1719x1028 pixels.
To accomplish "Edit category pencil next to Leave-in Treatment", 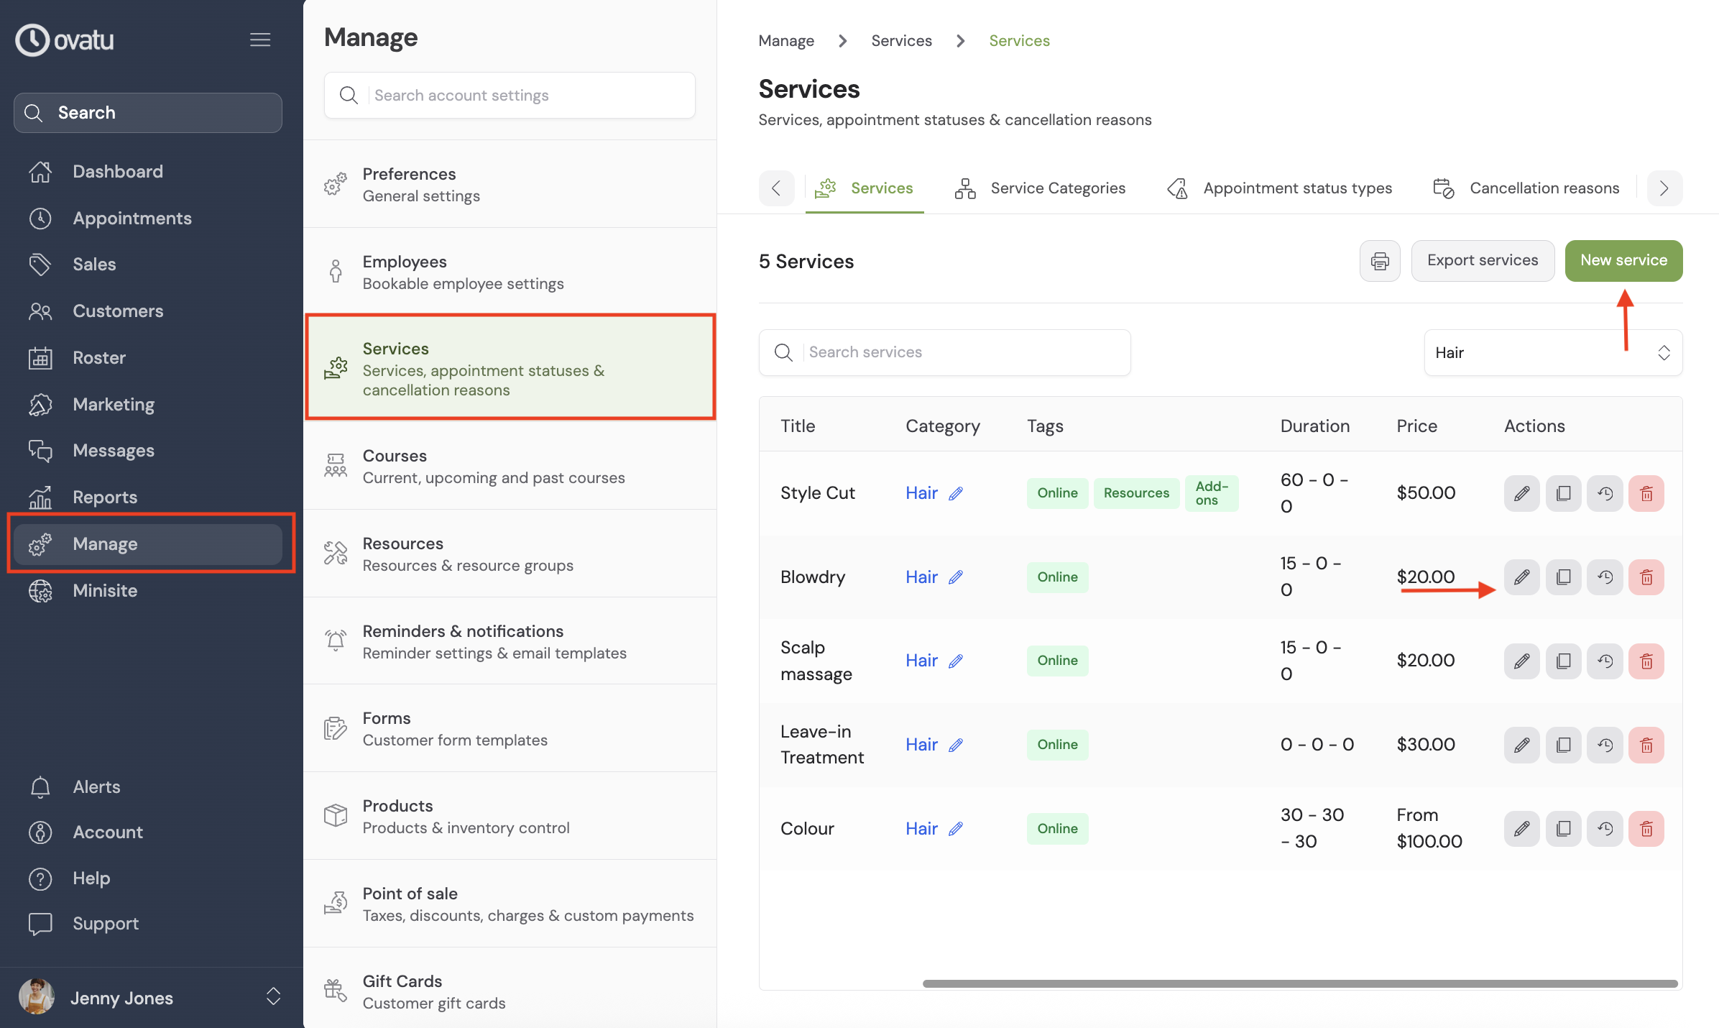I will [x=956, y=745].
